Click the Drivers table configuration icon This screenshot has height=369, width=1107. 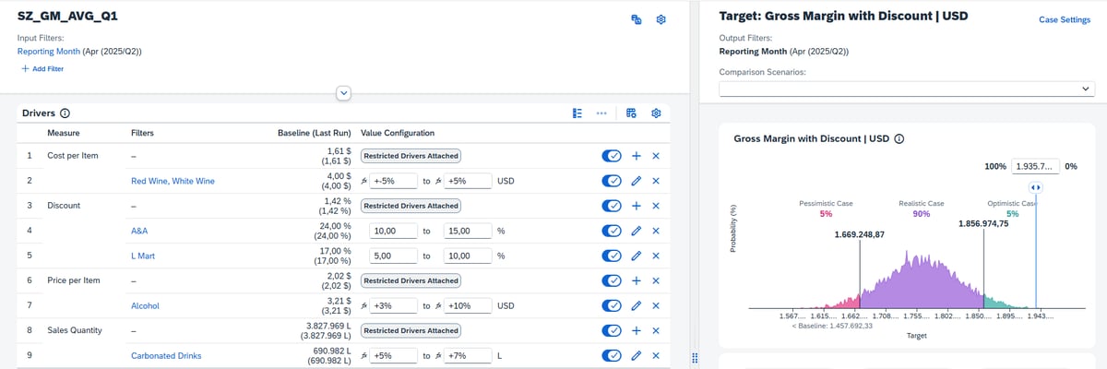631,113
